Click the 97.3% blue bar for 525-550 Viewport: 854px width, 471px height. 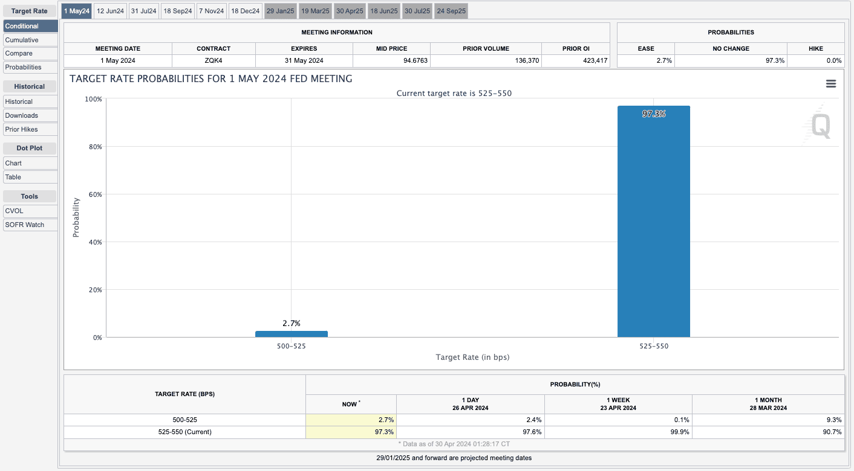[653, 222]
